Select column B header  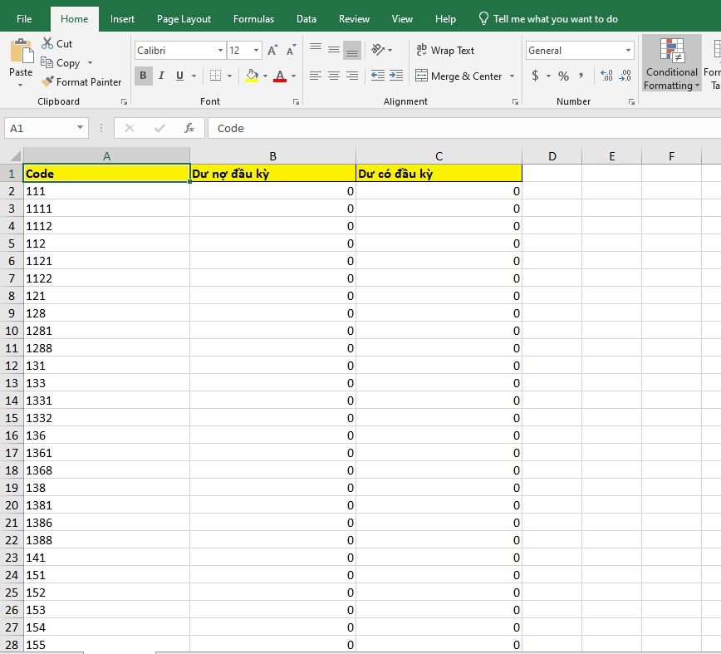point(272,156)
